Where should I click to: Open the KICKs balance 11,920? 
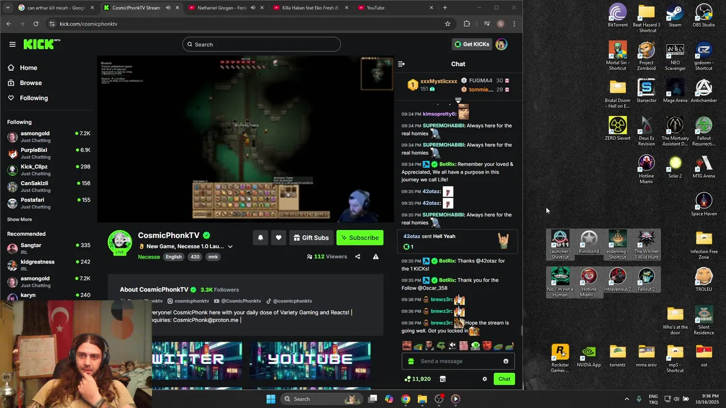click(x=417, y=379)
